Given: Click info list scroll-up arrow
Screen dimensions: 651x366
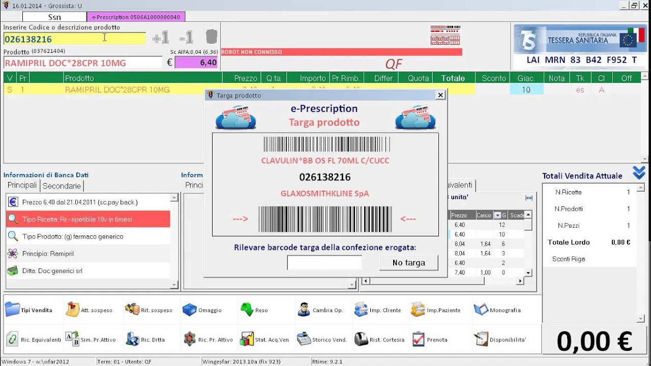Looking at the screenshot, I should coord(174,197).
